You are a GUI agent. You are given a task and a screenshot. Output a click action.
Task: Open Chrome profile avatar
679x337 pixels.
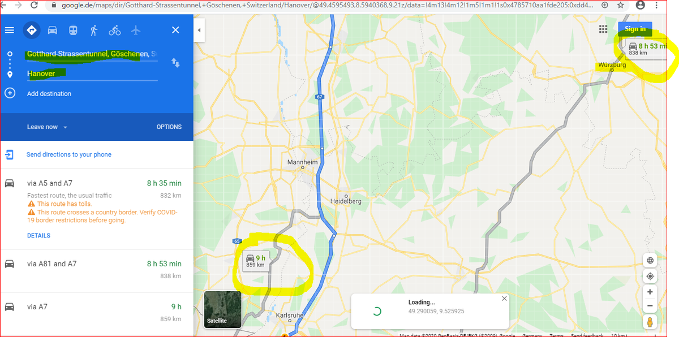[640, 5]
